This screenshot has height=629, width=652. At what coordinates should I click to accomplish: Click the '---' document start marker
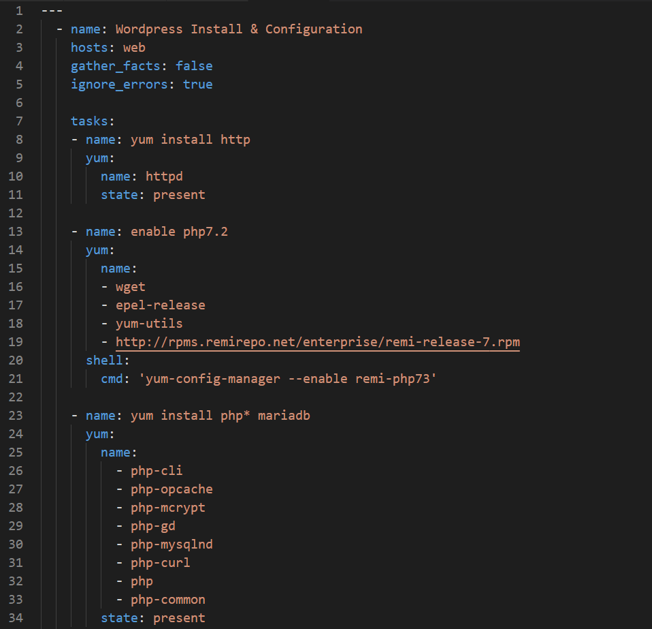click(x=52, y=11)
